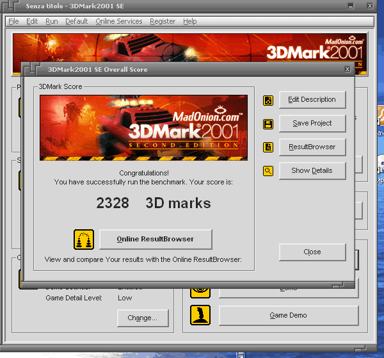
Task: Click the '3DMark Score' group label
Action: pyautogui.click(x=60, y=86)
